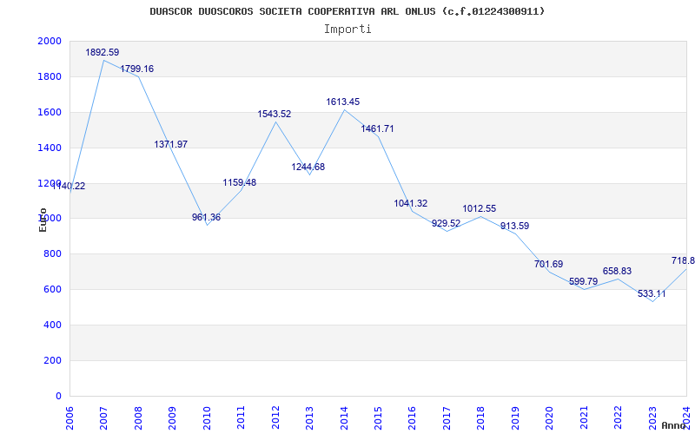Select the 1892.59 data label

click(103, 52)
